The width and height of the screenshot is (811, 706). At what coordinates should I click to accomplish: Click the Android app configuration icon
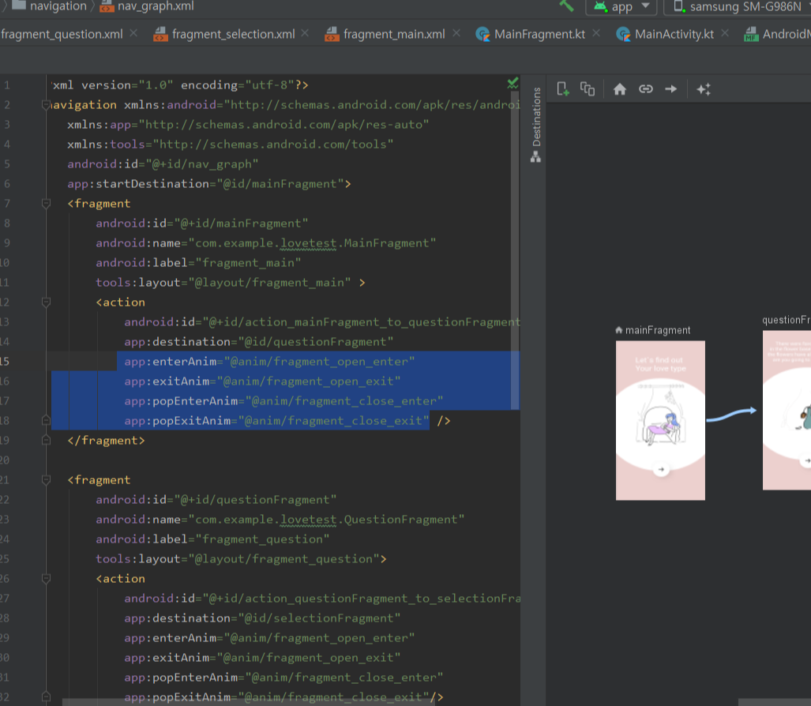[600, 6]
